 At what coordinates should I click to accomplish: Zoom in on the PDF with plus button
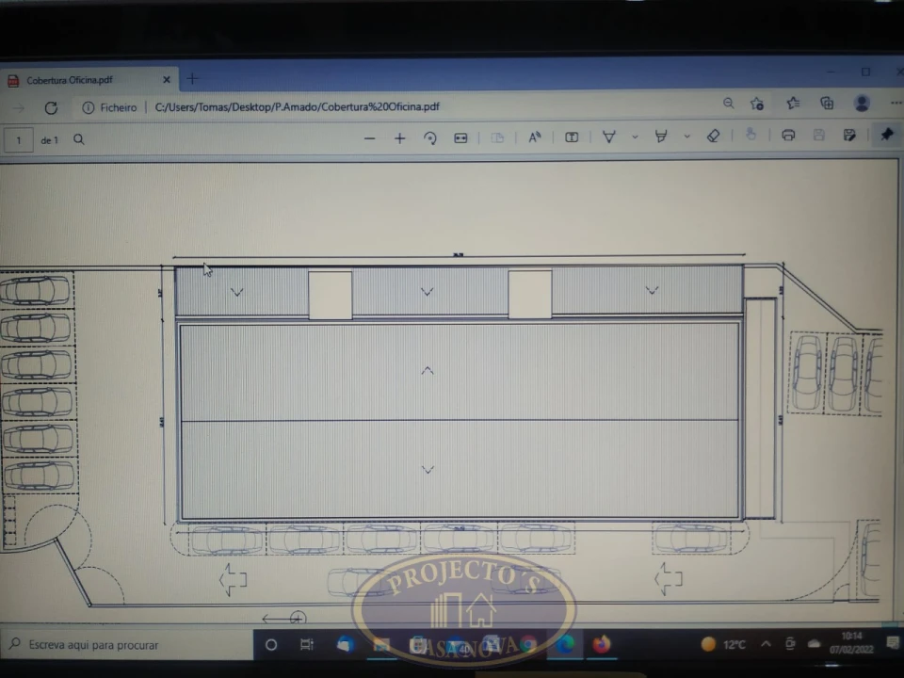[x=399, y=138]
